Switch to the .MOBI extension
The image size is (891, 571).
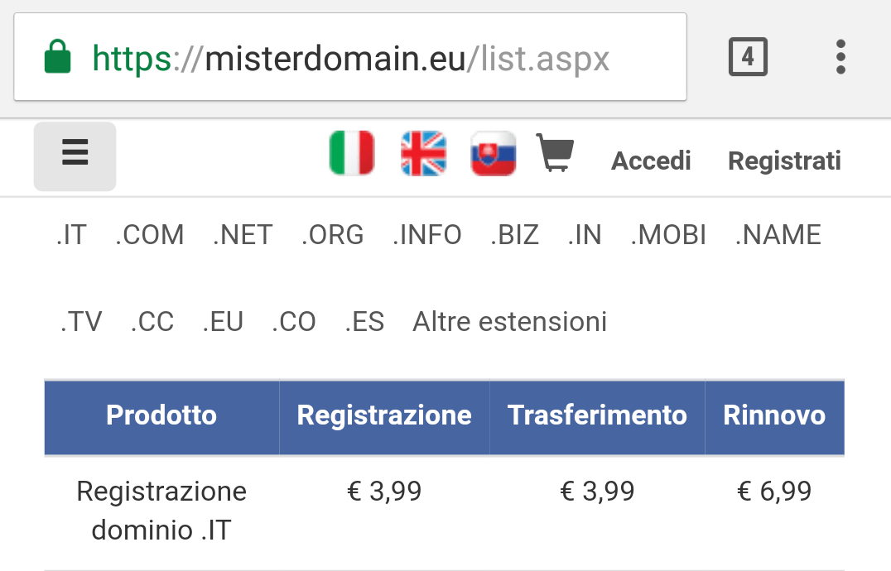click(x=668, y=234)
